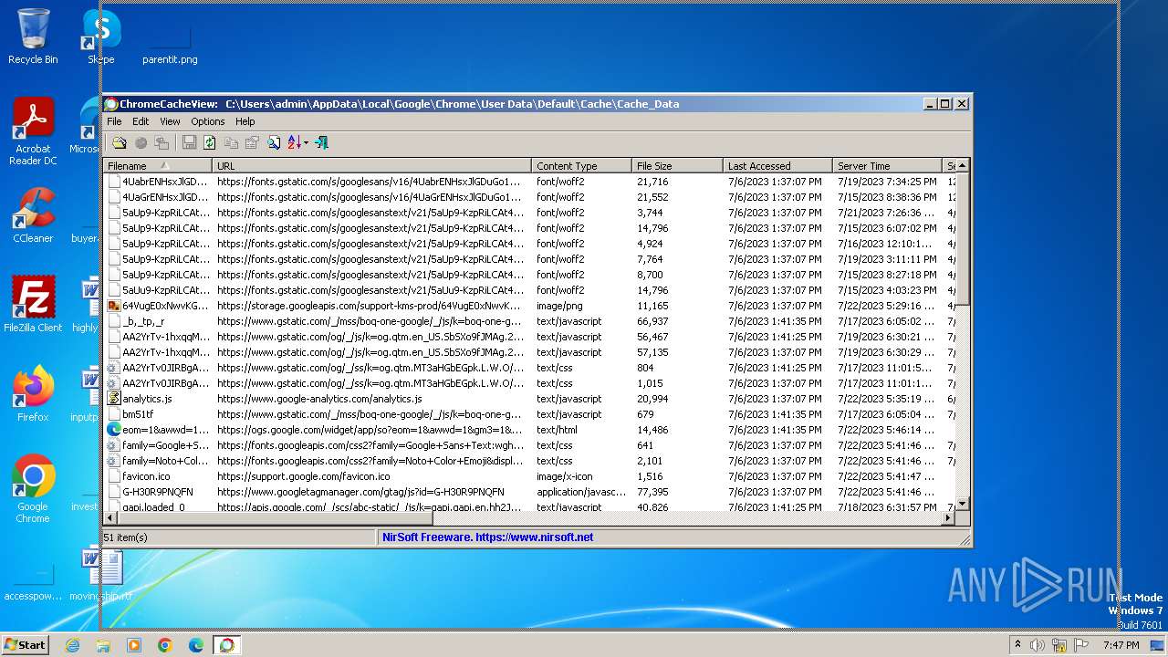Open the CCleaner desktop icon
The width and height of the screenshot is (1168, 657).
pos(33,215)
